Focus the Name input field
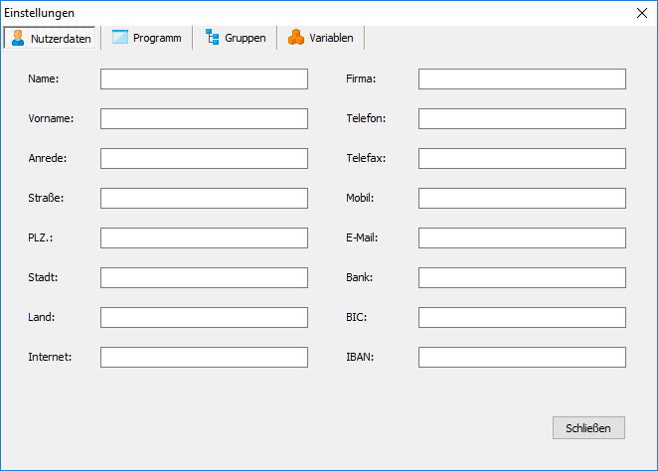658x471 pixels. 204,78
